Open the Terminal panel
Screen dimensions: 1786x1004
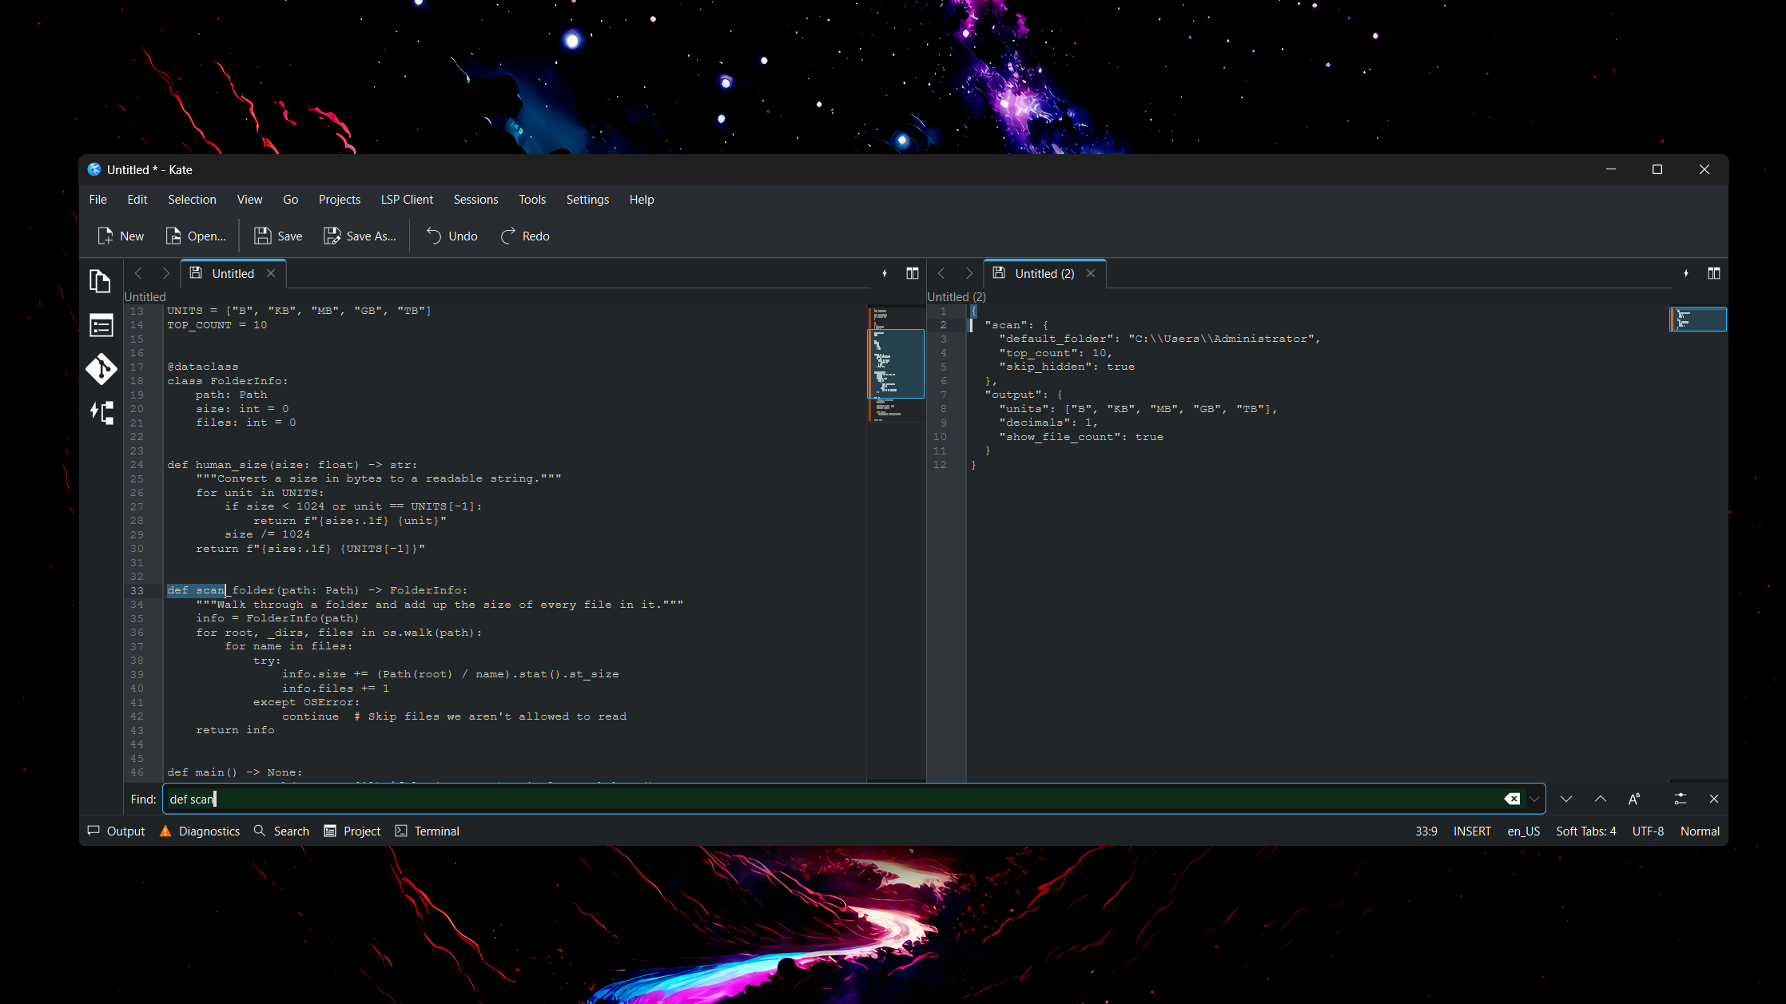click(x=428, y=831)
